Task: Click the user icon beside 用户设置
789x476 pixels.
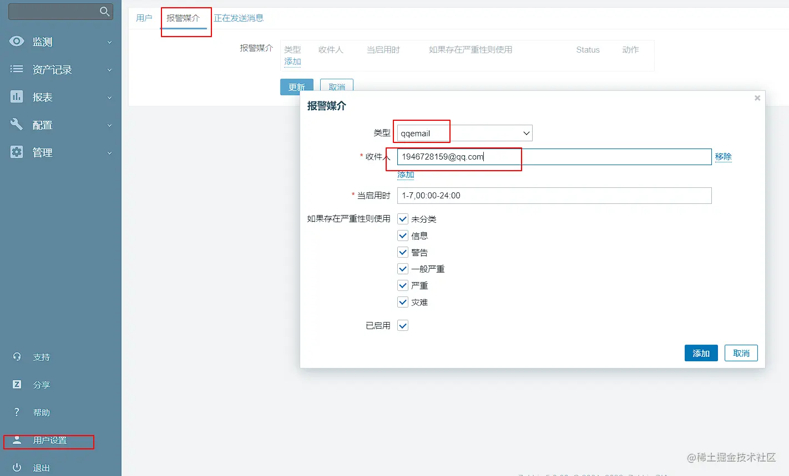Action: pyautogui.click(x=17, y=440)
